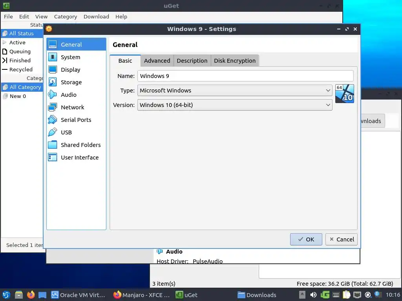Switch to Oracle VM VirtualBox taskbar window
Viewport: 402px width, 301px height.
click(x=78, y=295)
